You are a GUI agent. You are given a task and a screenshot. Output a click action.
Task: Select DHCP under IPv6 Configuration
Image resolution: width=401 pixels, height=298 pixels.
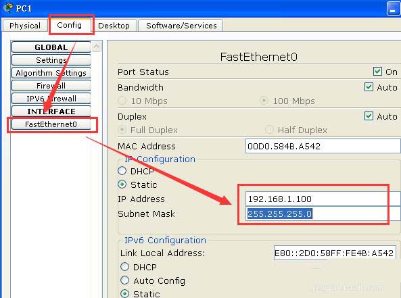[x=124, y=267]
